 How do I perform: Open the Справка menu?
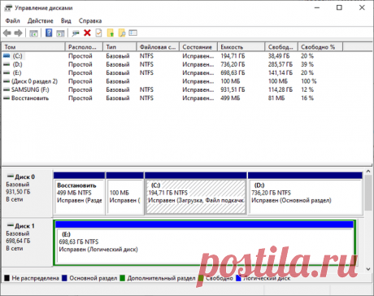tap(90, 21)
